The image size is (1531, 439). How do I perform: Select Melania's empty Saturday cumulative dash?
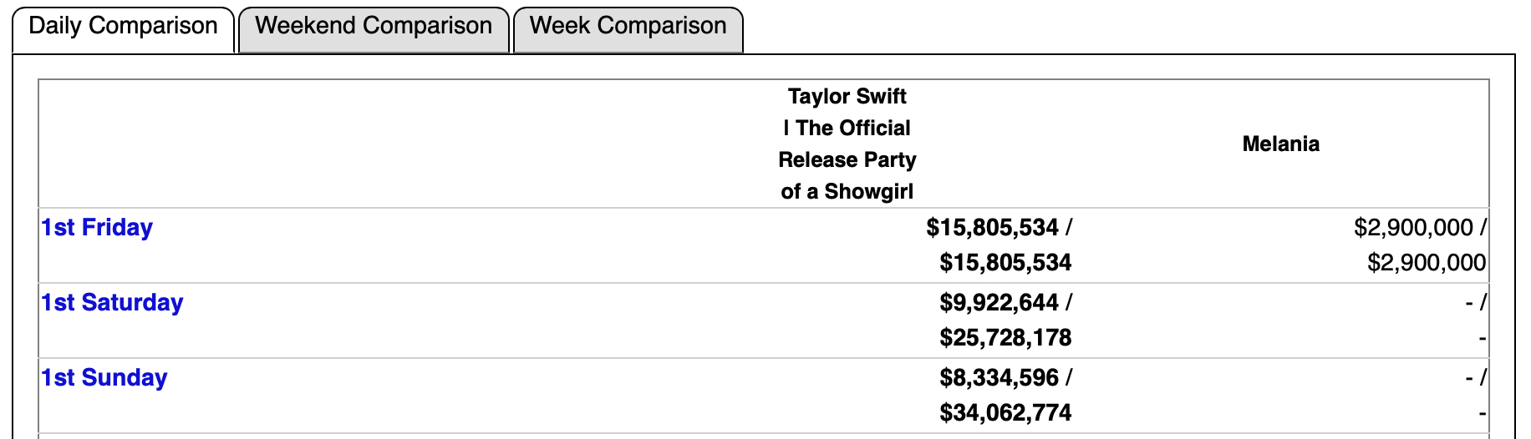click(1482, 339)
